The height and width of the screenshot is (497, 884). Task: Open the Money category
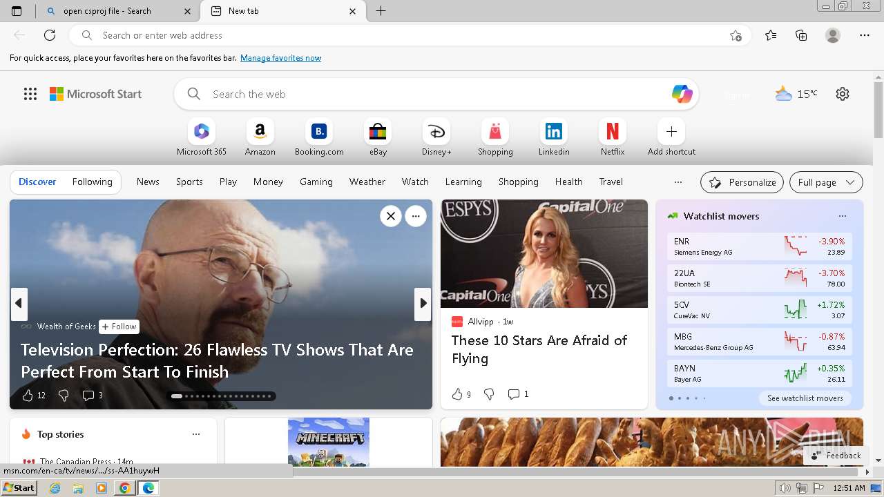(x=268, y=182)
